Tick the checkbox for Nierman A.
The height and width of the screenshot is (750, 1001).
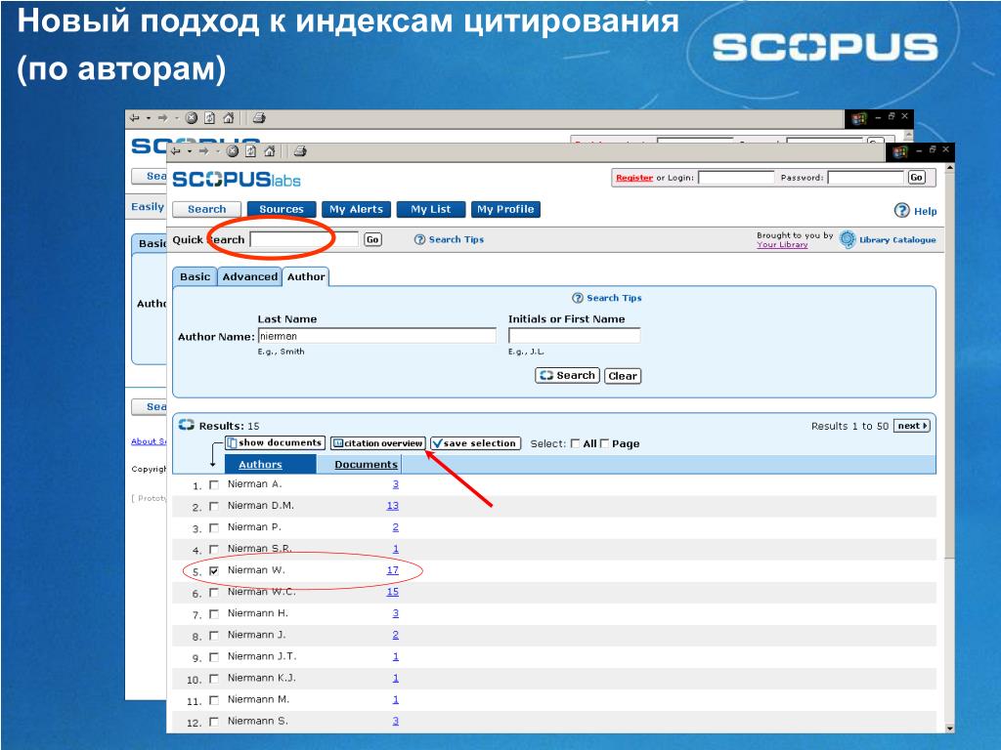214,484
